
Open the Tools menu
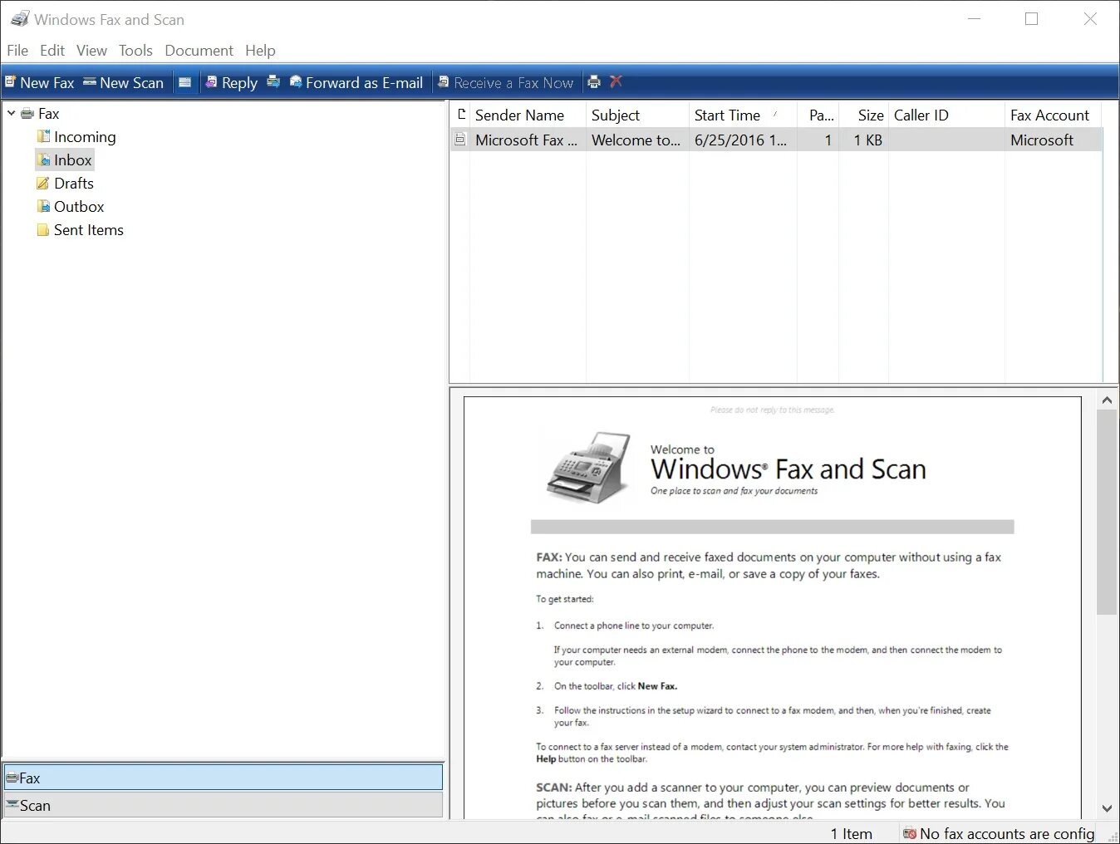click(135, 50)
